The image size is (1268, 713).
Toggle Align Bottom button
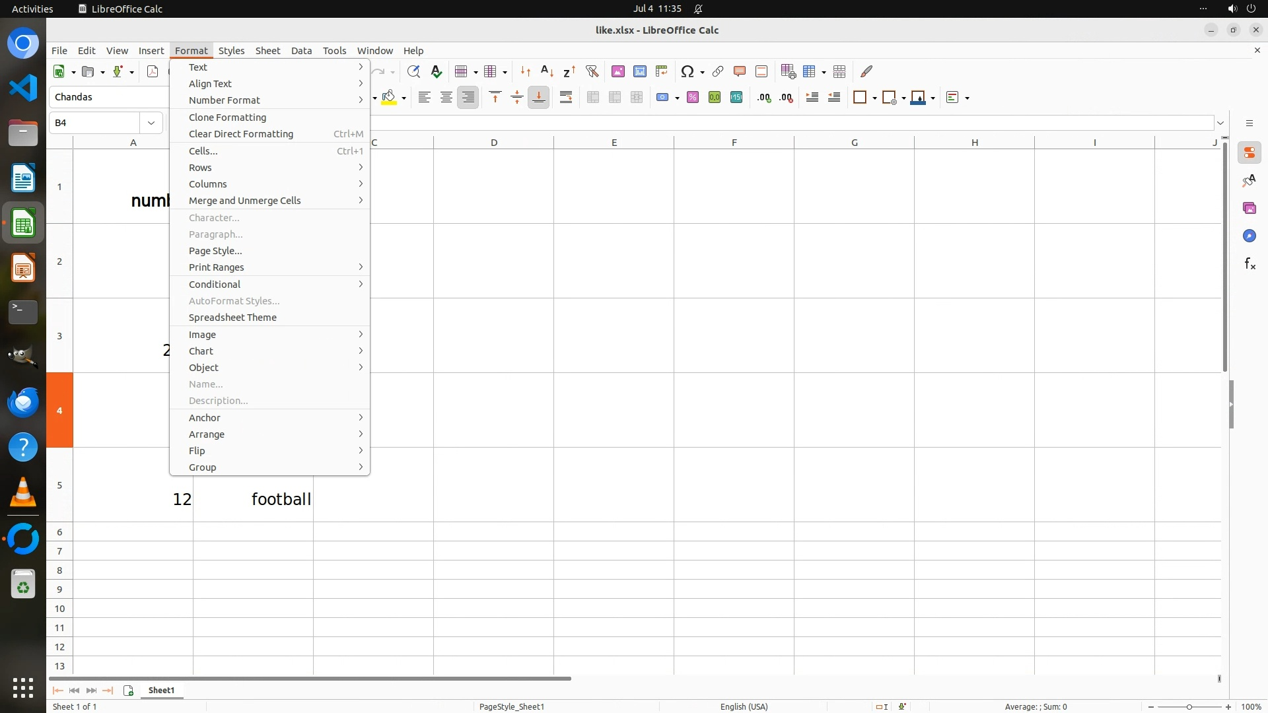(539, 98)
